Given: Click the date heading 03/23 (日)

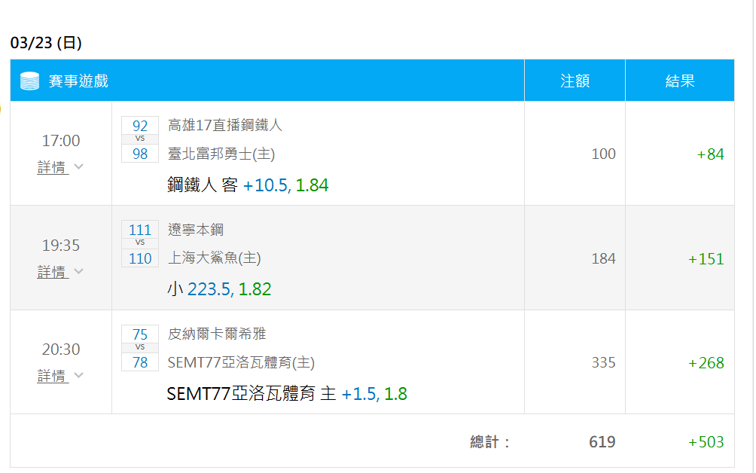Looking at the screenshot, I should pos(46,43).
